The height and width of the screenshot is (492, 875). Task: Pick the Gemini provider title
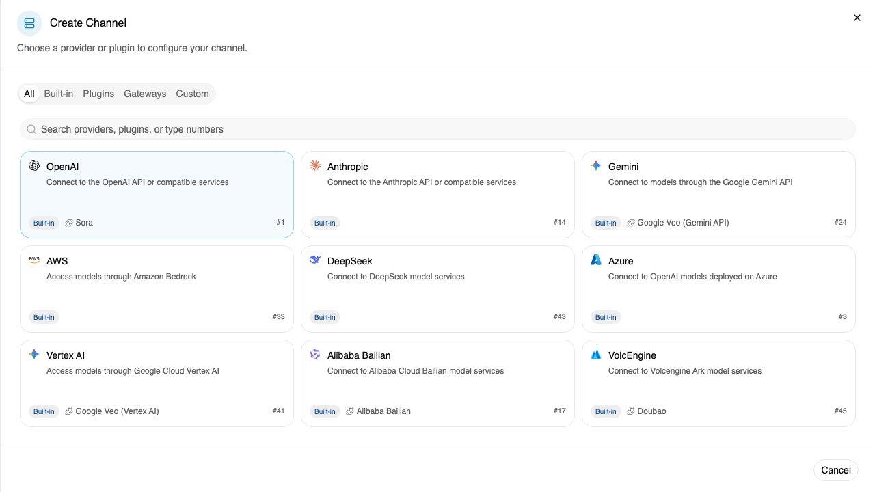[623, 167]
